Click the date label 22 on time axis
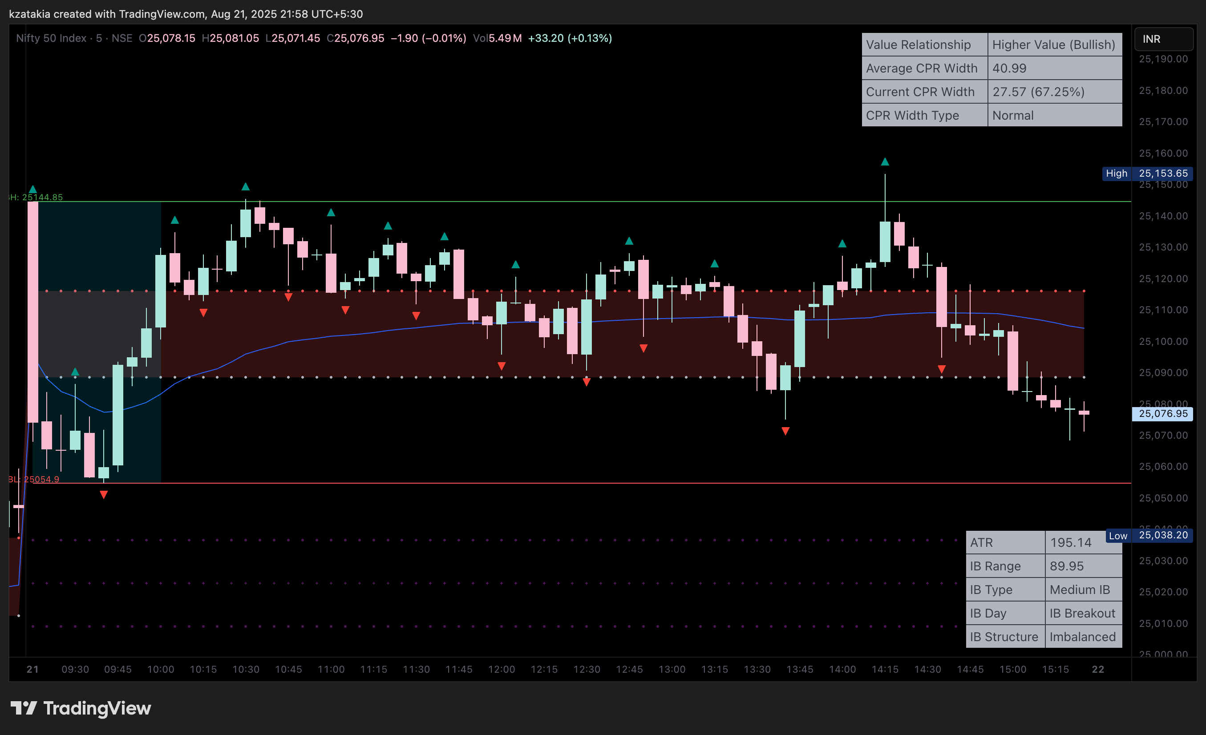This screenshot has height=735, width=1206. tap(1098, 669)
